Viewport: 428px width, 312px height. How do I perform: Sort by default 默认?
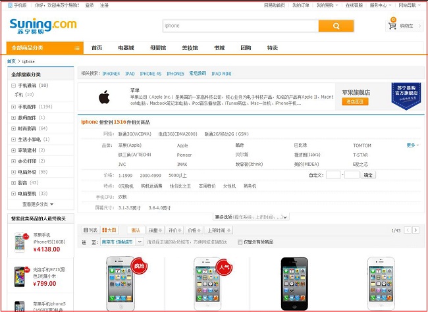(136, 230)
